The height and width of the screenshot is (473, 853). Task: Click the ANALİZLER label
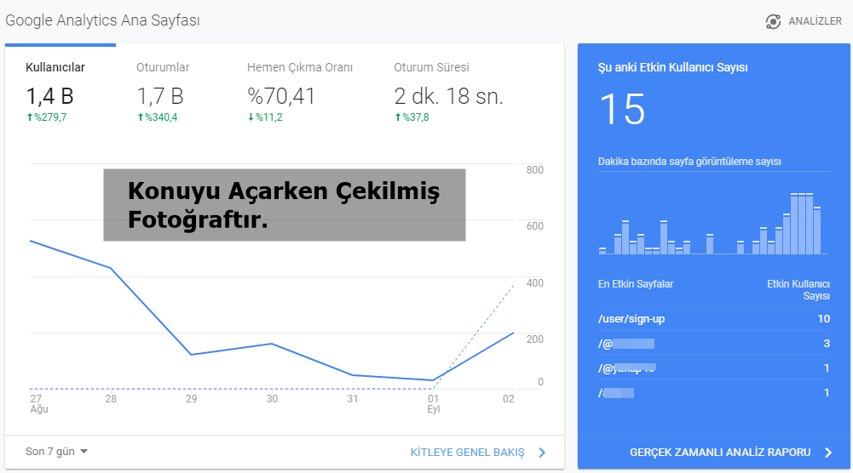(815, 21)
